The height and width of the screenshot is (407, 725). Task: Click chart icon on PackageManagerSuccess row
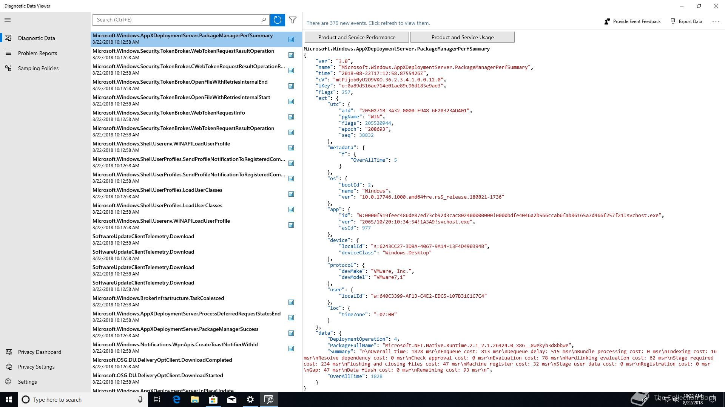(x=291, y=333)
